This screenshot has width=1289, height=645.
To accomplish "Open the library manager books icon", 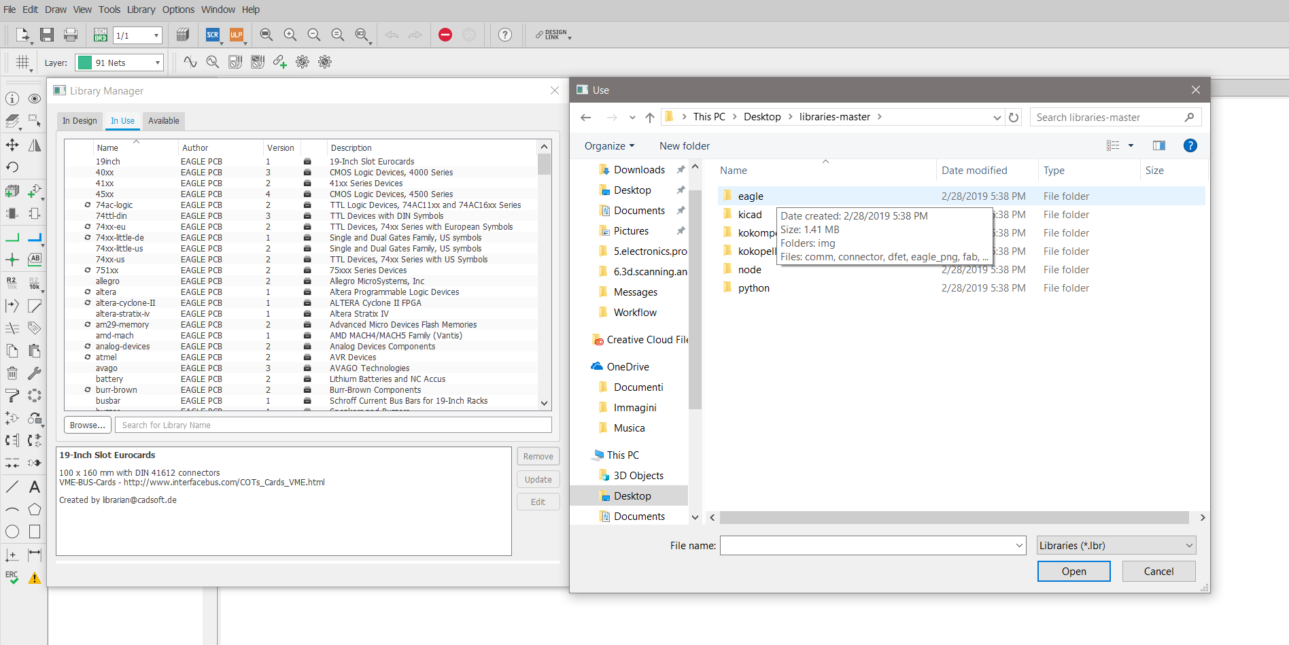I will 182,35.
